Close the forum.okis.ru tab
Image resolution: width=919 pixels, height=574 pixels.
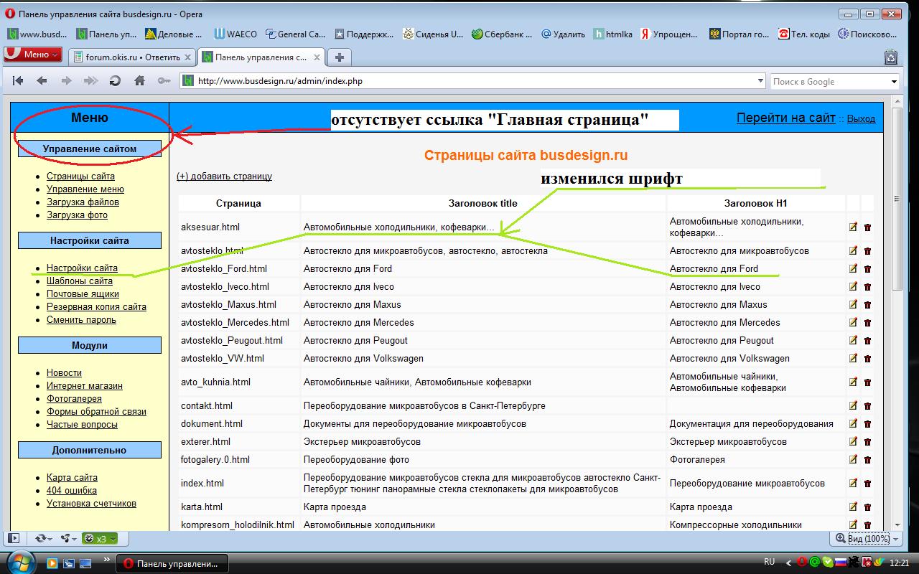[x=188, y=57]
